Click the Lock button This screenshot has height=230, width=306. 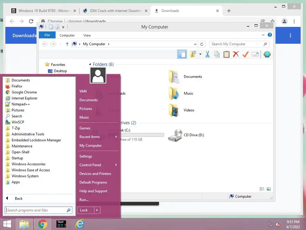tap(86, 210)
